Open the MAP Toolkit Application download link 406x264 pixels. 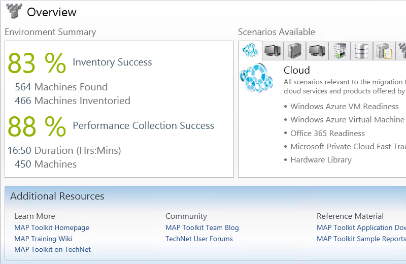tap(361, 228)
